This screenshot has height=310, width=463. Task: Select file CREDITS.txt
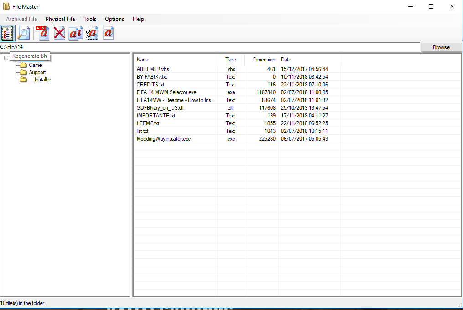click(x=150, y=85)
